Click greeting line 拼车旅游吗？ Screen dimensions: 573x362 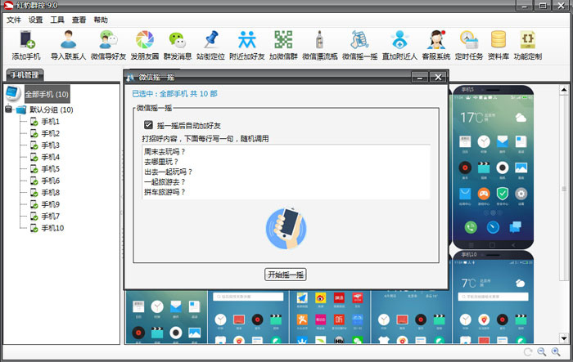click(165, 192)
